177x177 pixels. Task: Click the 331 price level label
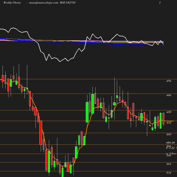[169, 164]
